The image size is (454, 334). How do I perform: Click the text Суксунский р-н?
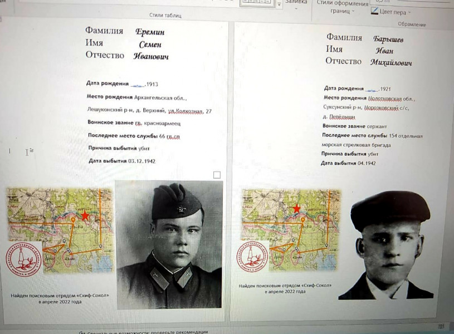click(x=343, y=107)
